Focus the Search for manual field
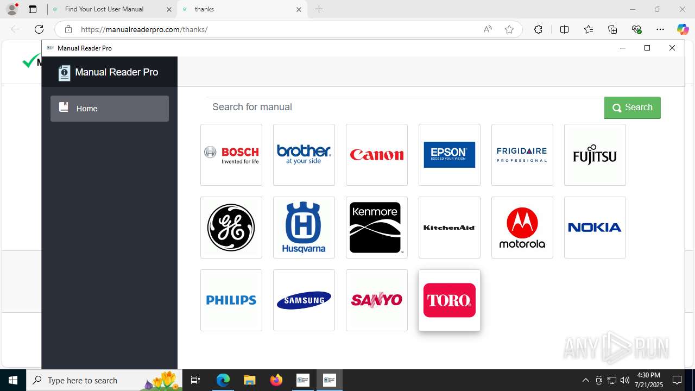Viewport: 695px width, 391px height. [405, 108]
